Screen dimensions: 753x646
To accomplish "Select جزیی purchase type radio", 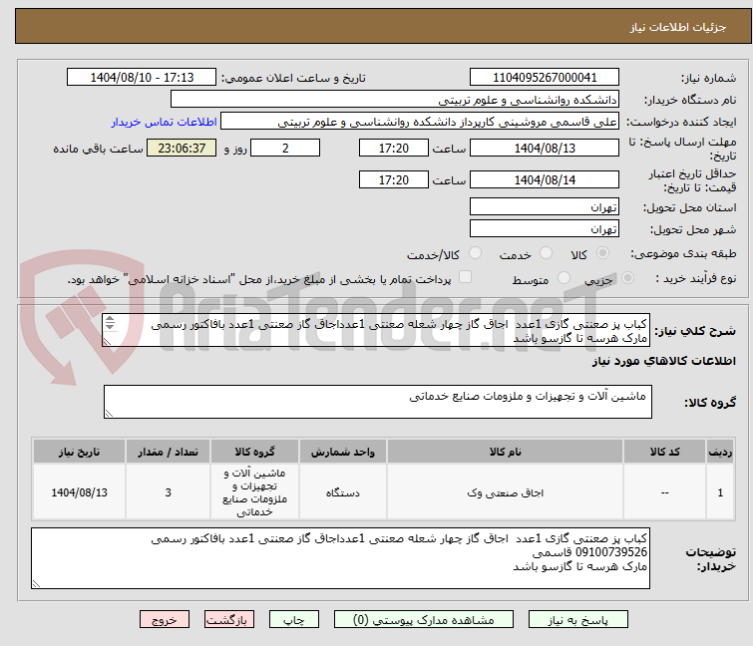I will point(613,279).
